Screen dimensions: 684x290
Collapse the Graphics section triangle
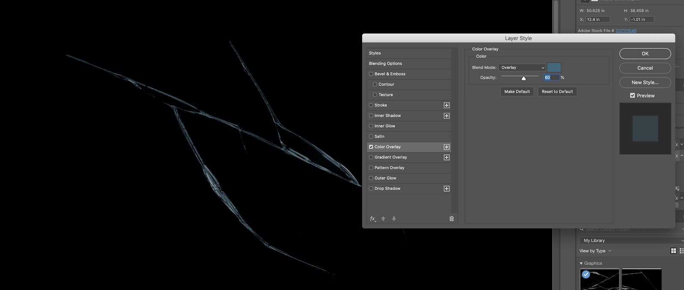tap(581, 263)
